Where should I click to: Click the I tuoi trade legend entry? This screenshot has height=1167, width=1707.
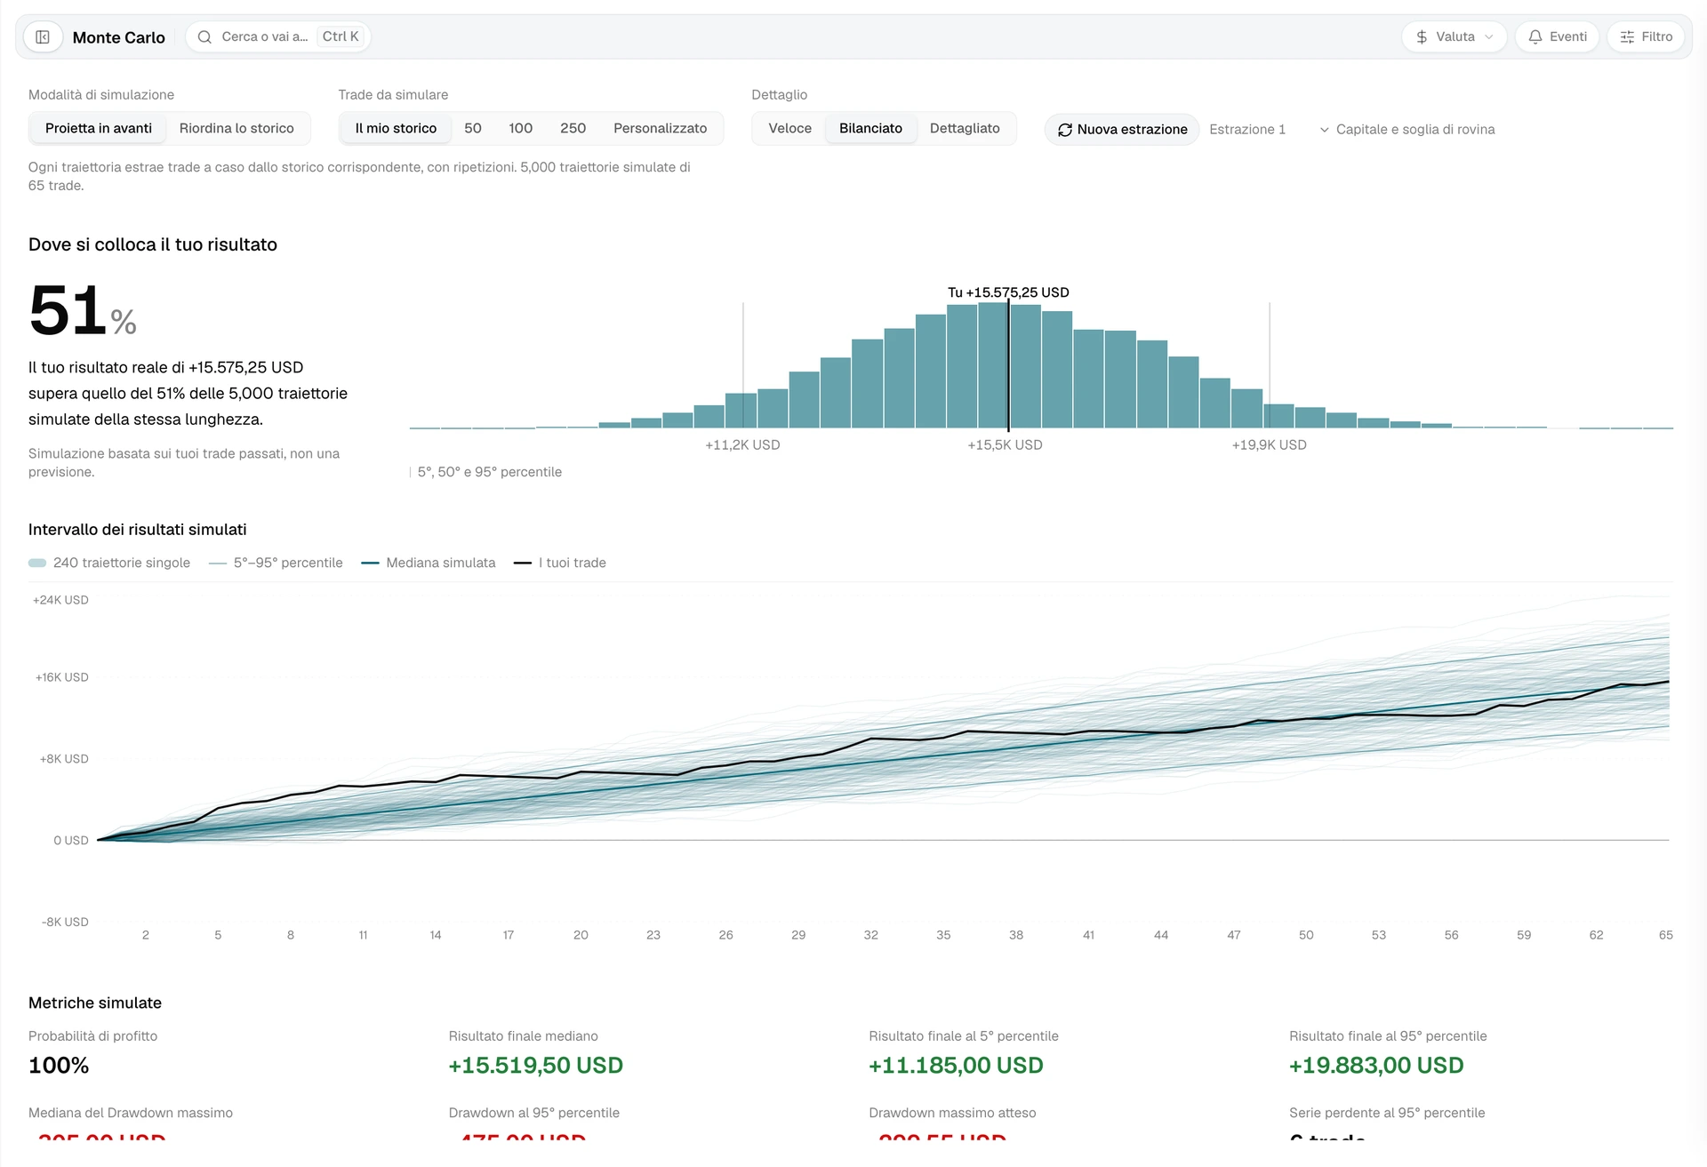[560, 564]
